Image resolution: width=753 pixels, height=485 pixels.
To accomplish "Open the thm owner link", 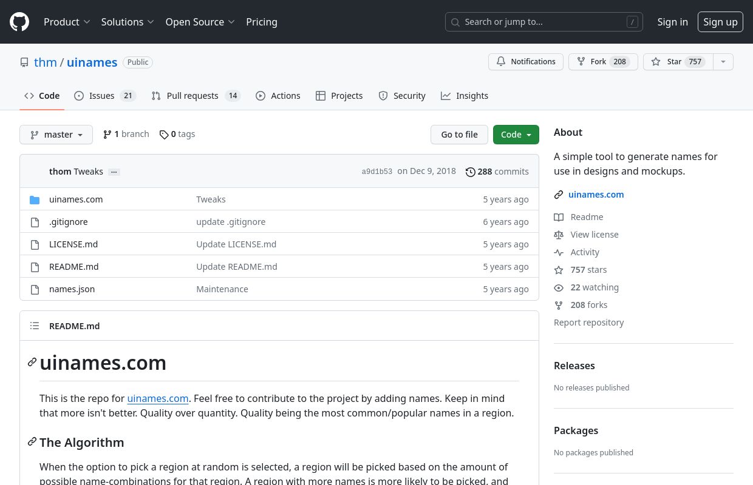I will [x=46, y=62].
